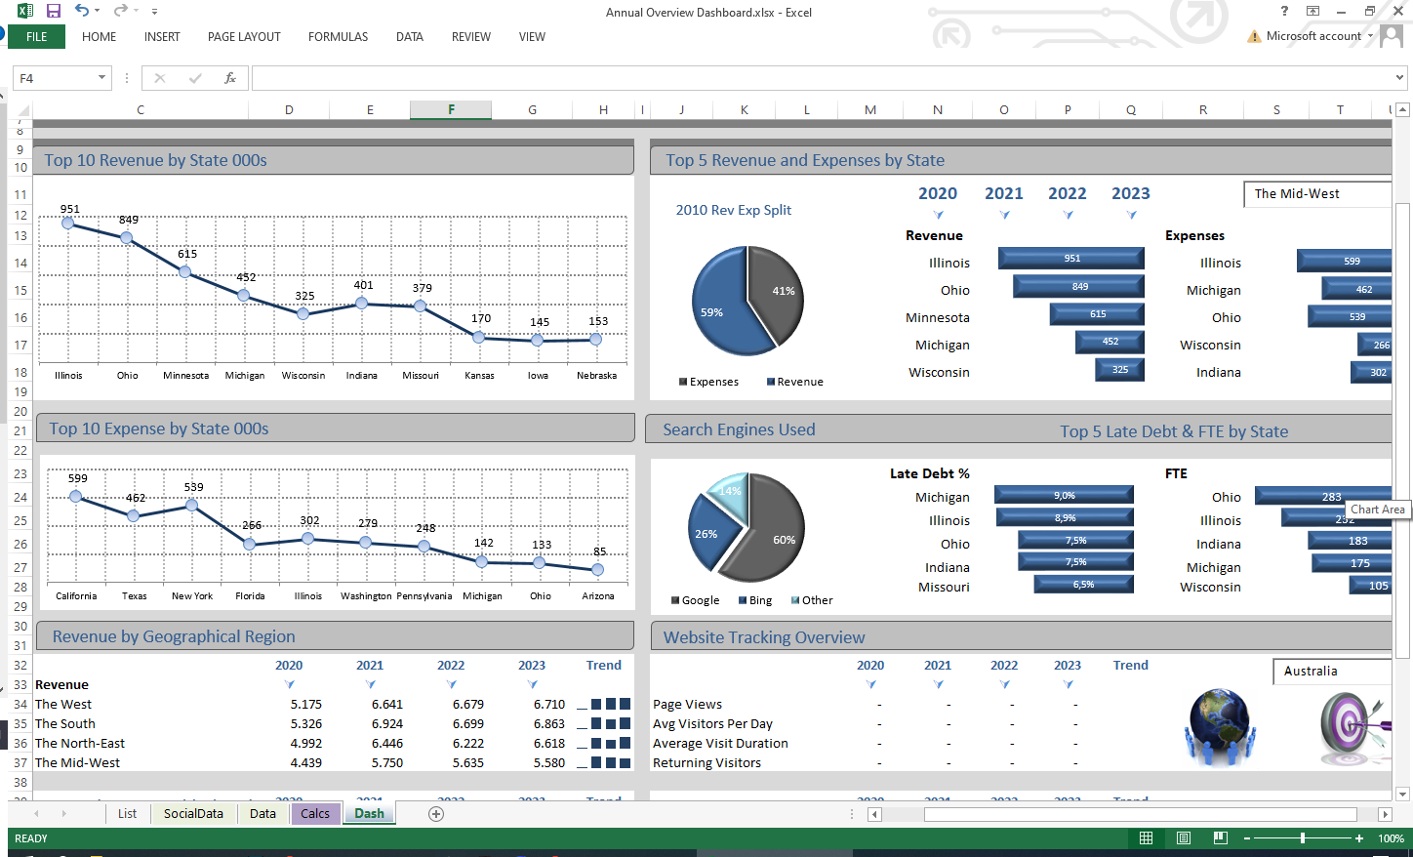The width and height of the screenshot is (1413, 857).
Task: Click Ribbon Display Options icon
Action: (x=1313, y=11)
